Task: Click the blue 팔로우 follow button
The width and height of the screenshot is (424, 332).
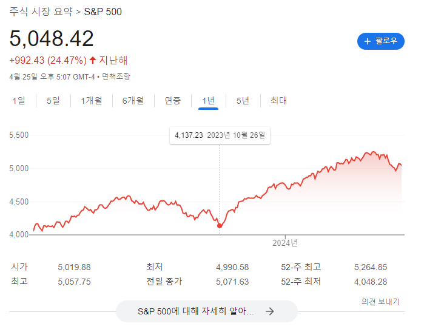Action: (380, 41)
